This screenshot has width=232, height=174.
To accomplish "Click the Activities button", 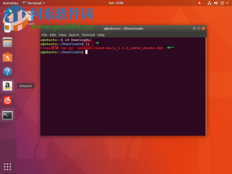I will click(10, 3).
